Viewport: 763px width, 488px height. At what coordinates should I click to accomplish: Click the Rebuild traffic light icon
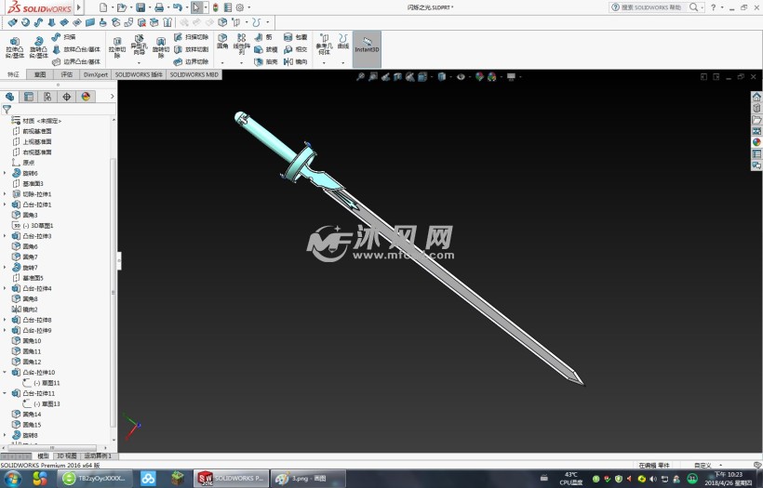point(215,7)
